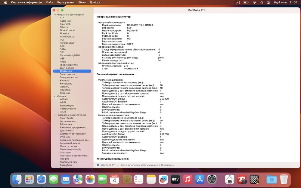Open Downloads folder in the Dock

[x=272, y=179]
